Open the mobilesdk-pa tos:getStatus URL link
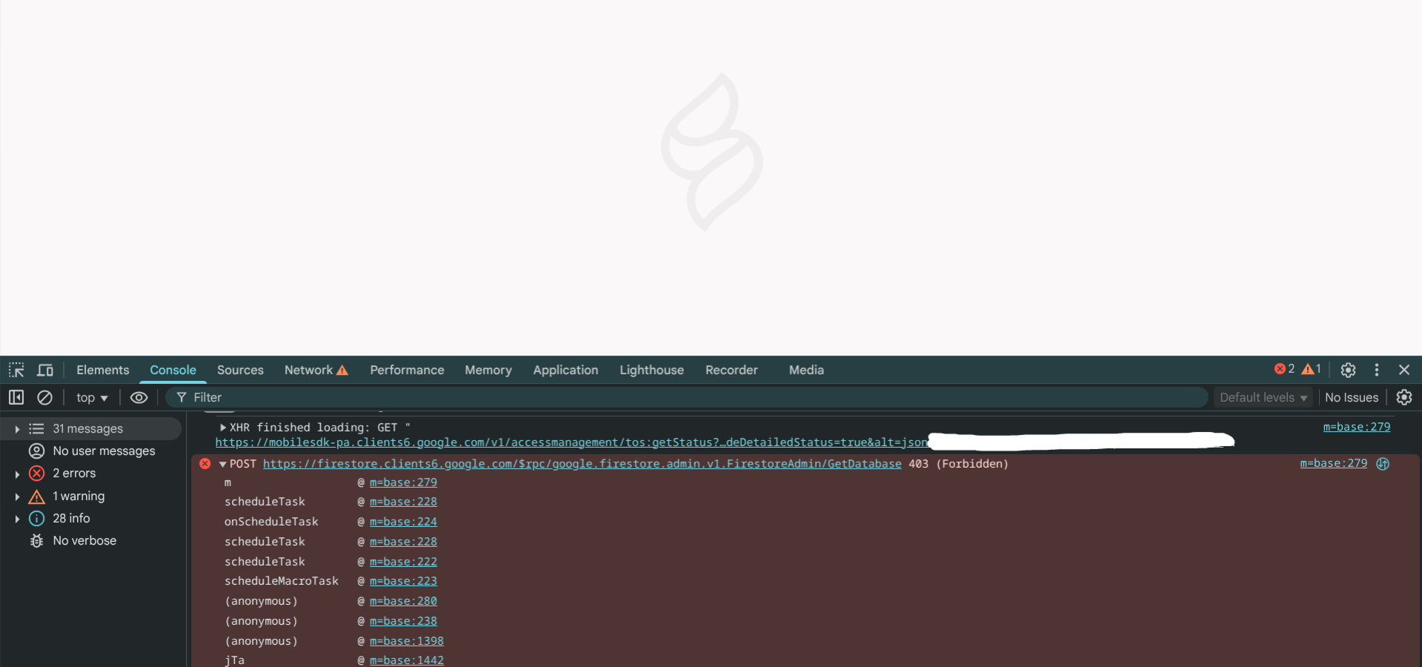The height and width of the screenshot is (667, 1422). click(x=572, y=442)
